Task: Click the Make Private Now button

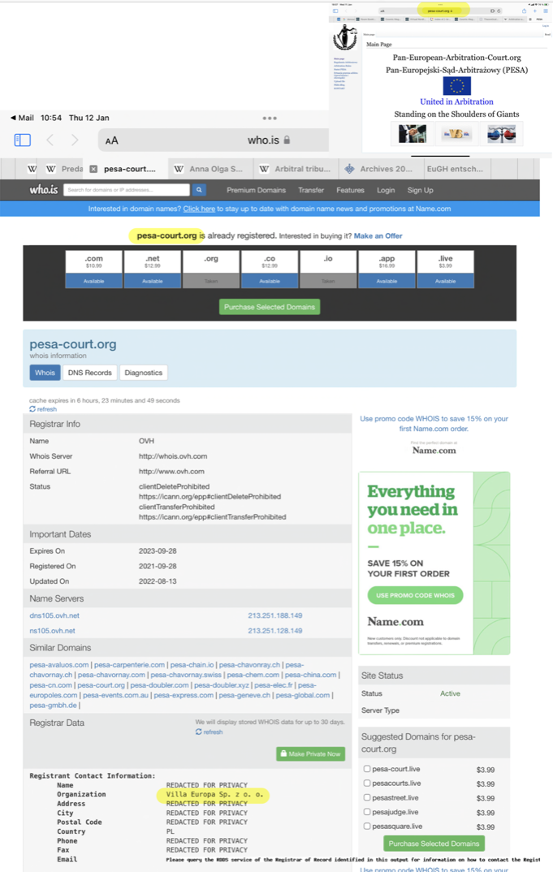Action: 310,753
